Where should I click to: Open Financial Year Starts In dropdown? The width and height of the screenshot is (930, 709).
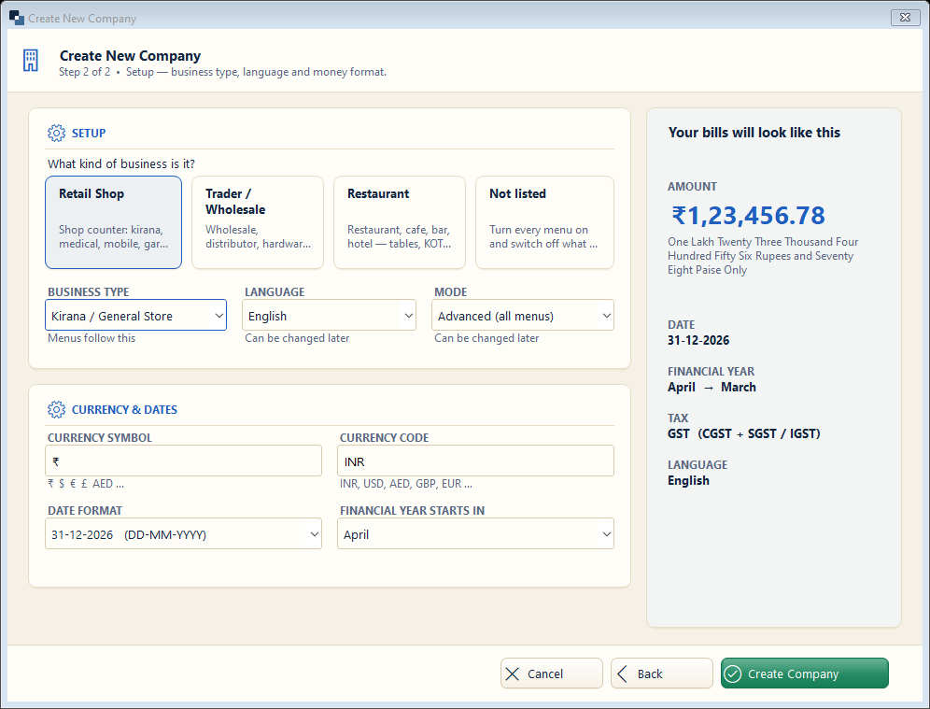click(x=475, y=533)
